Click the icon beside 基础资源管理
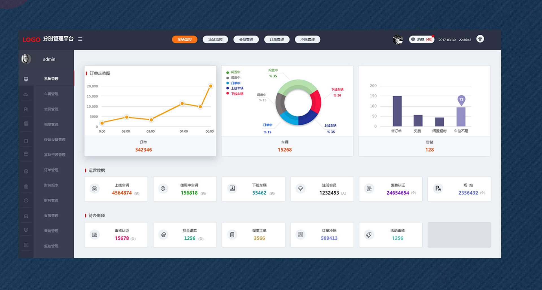The height and width of the screenshot is (290, 542). point(26,154)
